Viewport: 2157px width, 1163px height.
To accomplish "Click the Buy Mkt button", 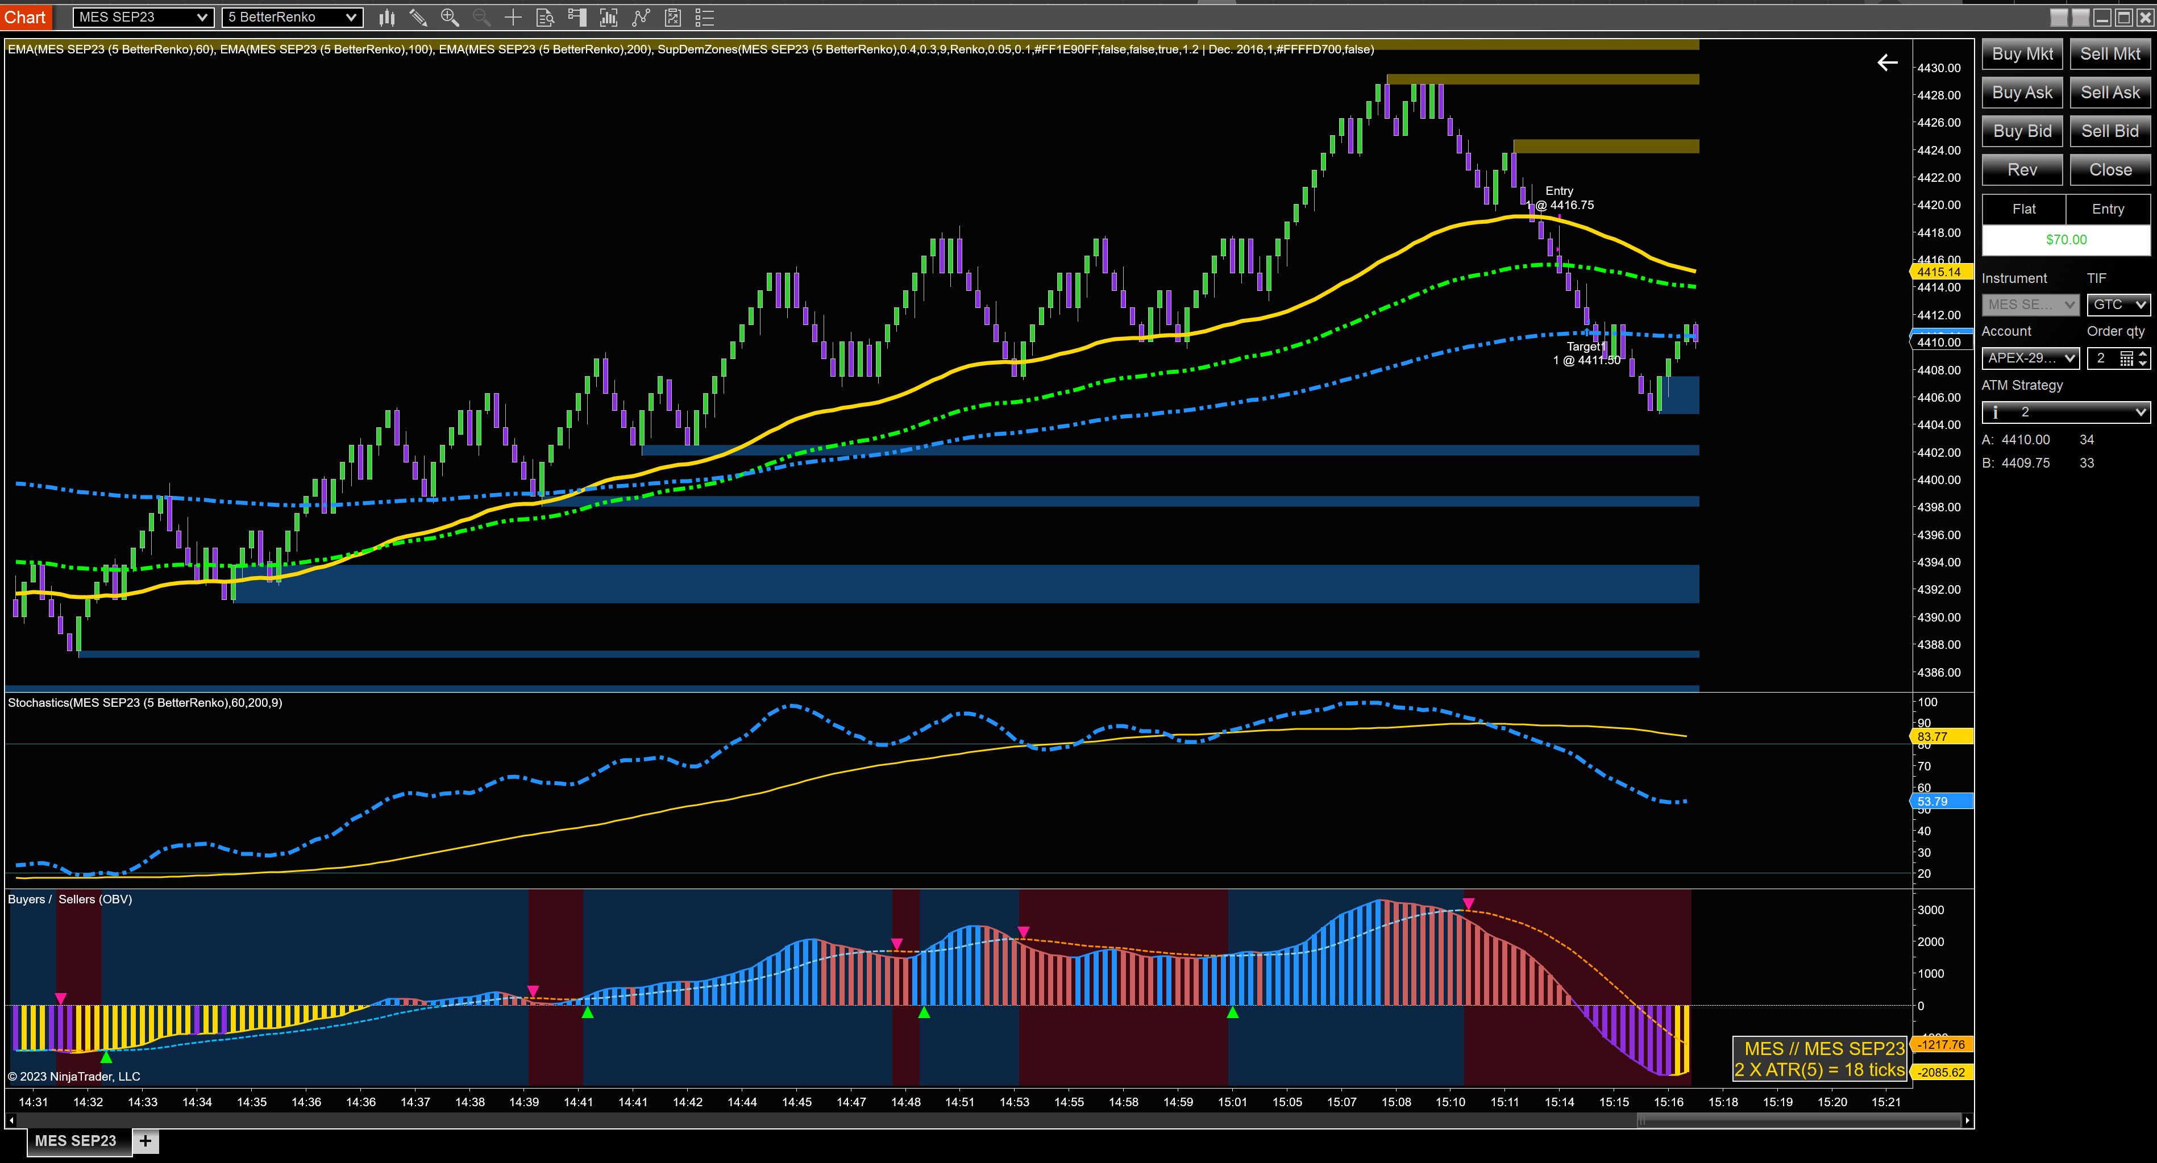I will pyautogui.click(x=2022, y=53).
